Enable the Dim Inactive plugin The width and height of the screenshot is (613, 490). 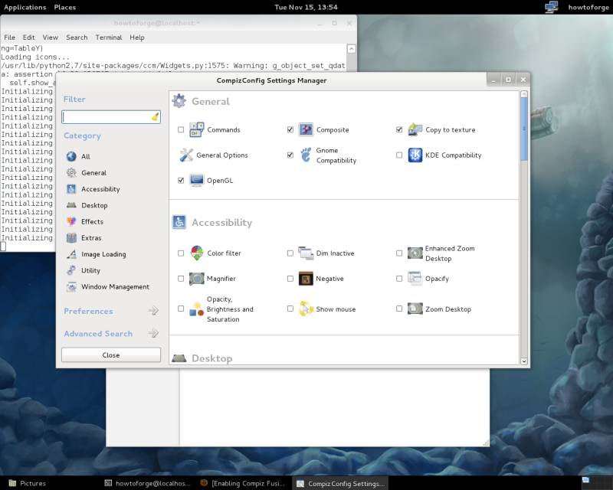pyautogui.click(x=290, y=253)
